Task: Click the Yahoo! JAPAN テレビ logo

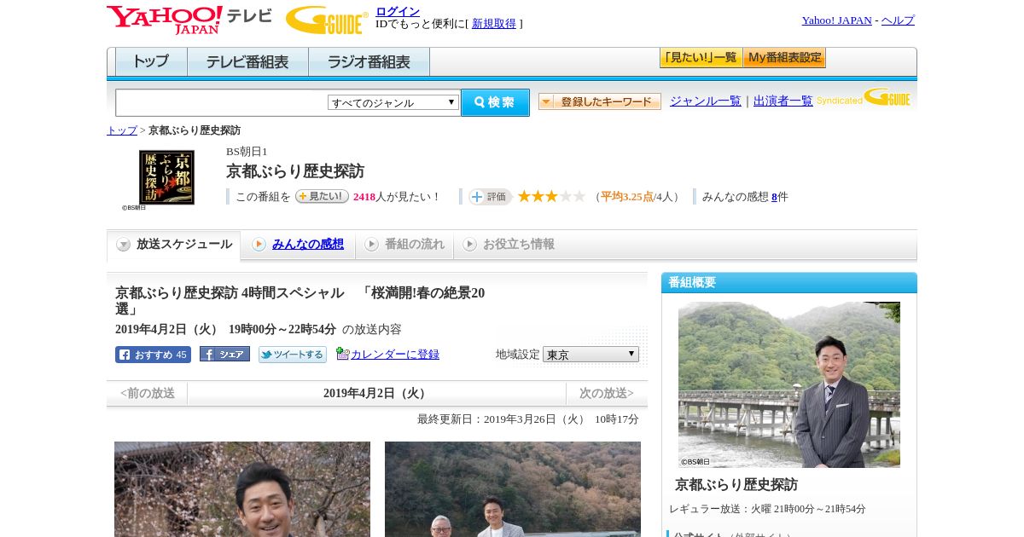Action: 189,20
